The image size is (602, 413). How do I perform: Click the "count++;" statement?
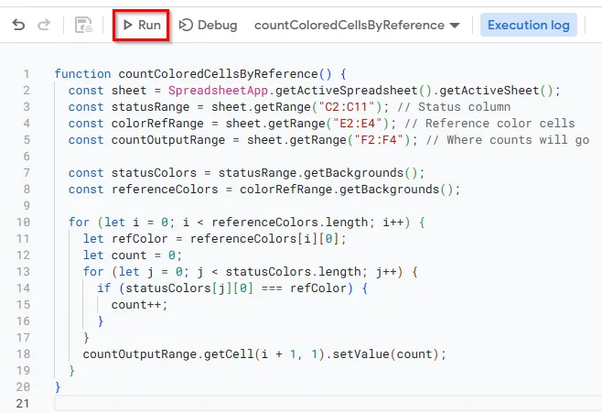[x=140, y=305]
